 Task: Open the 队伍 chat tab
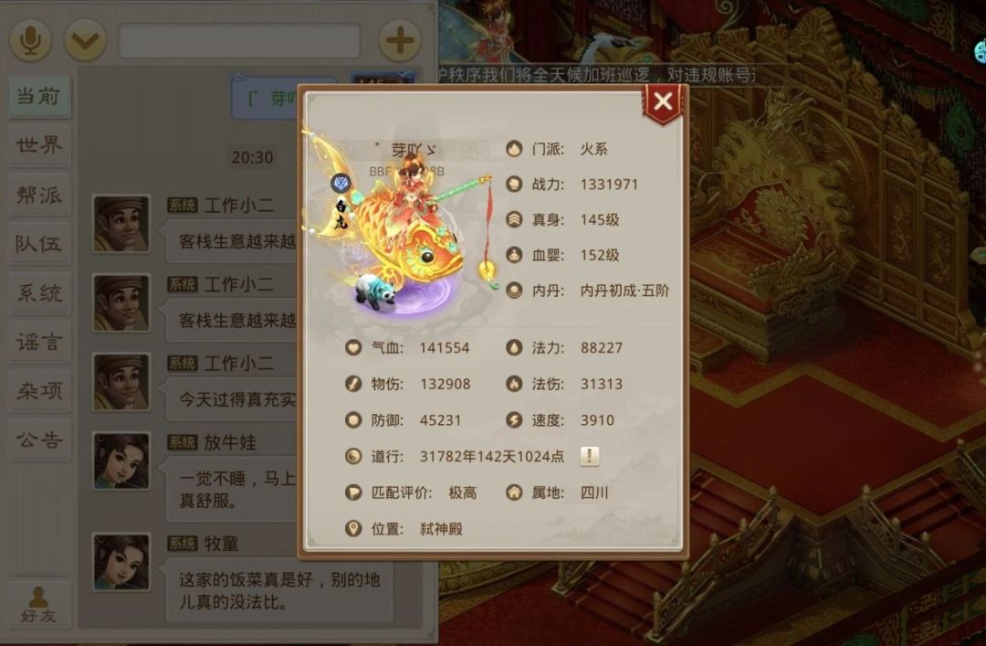39,243
